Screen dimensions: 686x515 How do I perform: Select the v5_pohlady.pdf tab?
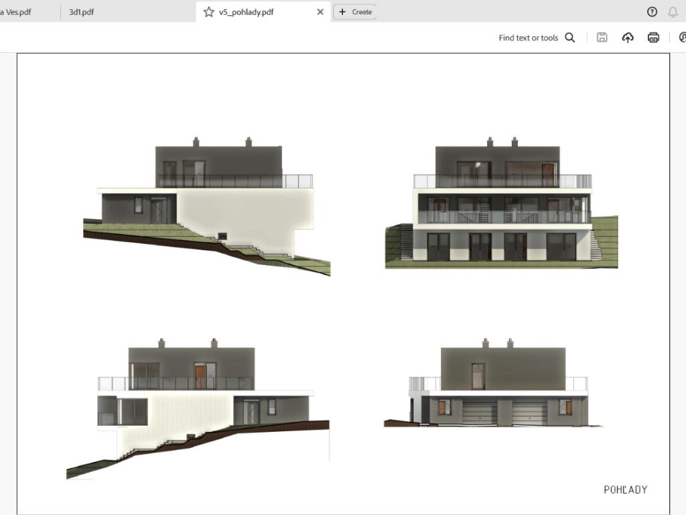[x=246, y=12]
